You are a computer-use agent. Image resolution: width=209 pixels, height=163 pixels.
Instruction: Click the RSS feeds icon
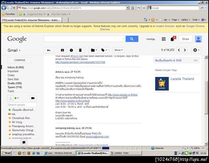coord(153,20)
